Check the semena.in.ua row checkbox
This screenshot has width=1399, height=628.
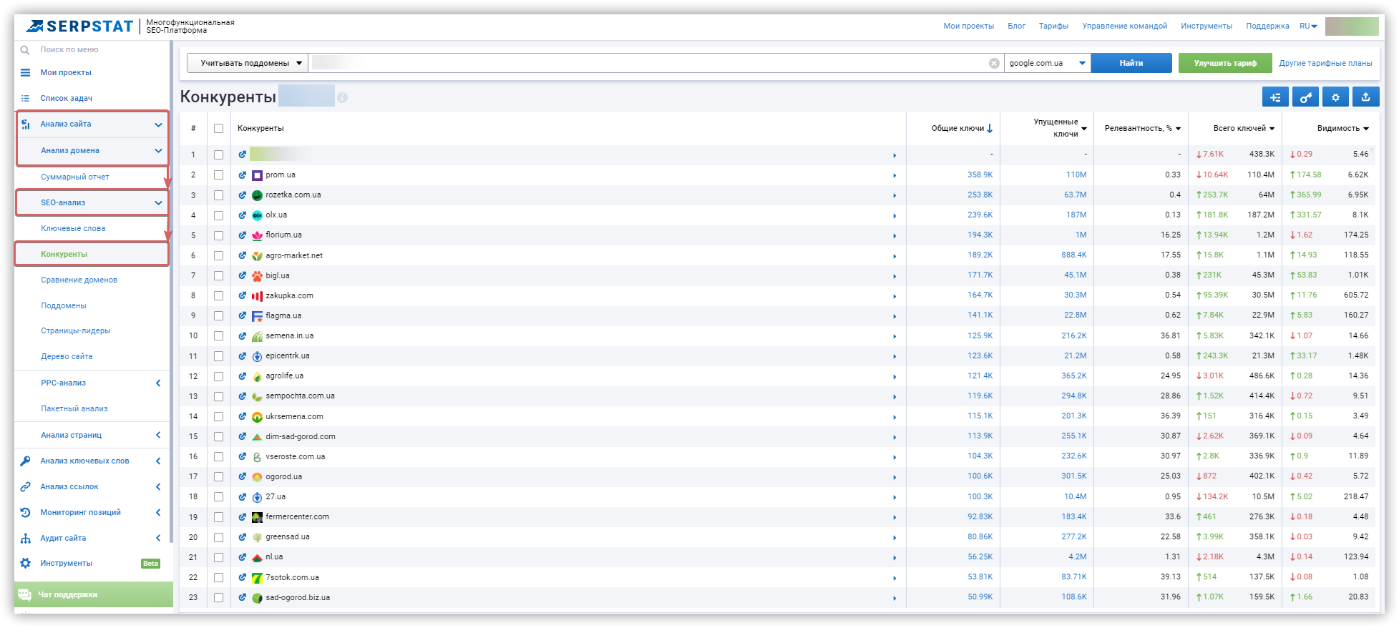click(219, 335)
